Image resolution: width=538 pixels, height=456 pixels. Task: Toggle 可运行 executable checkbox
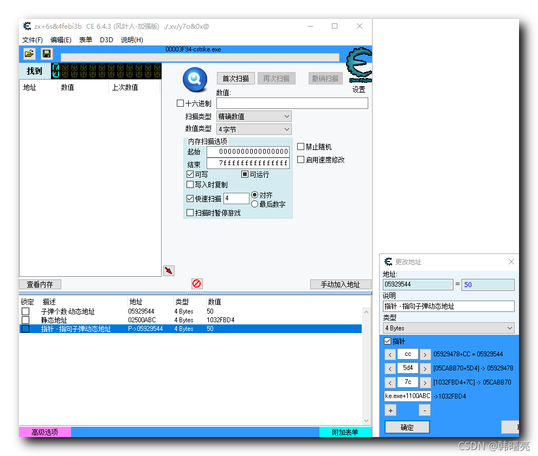coord(245,174)
